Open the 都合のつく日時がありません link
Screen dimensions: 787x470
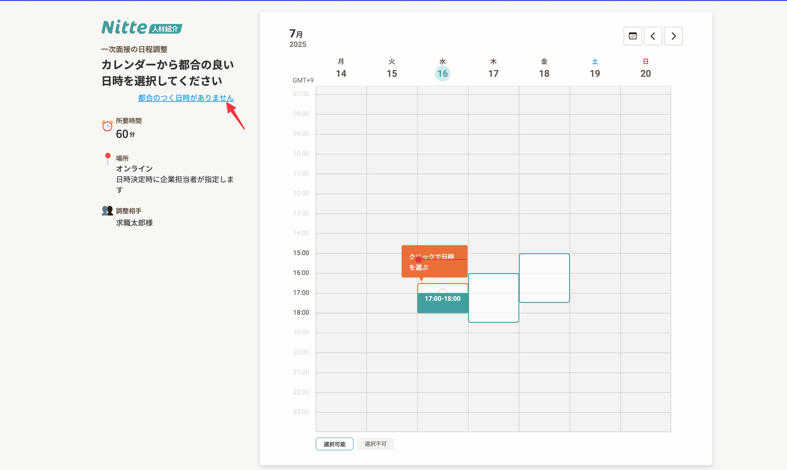[x=186, y=98]
